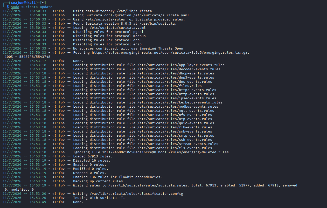Click the 'seajon' username in prompt
This screenshot has width=327, height=208.
[17, 3]
